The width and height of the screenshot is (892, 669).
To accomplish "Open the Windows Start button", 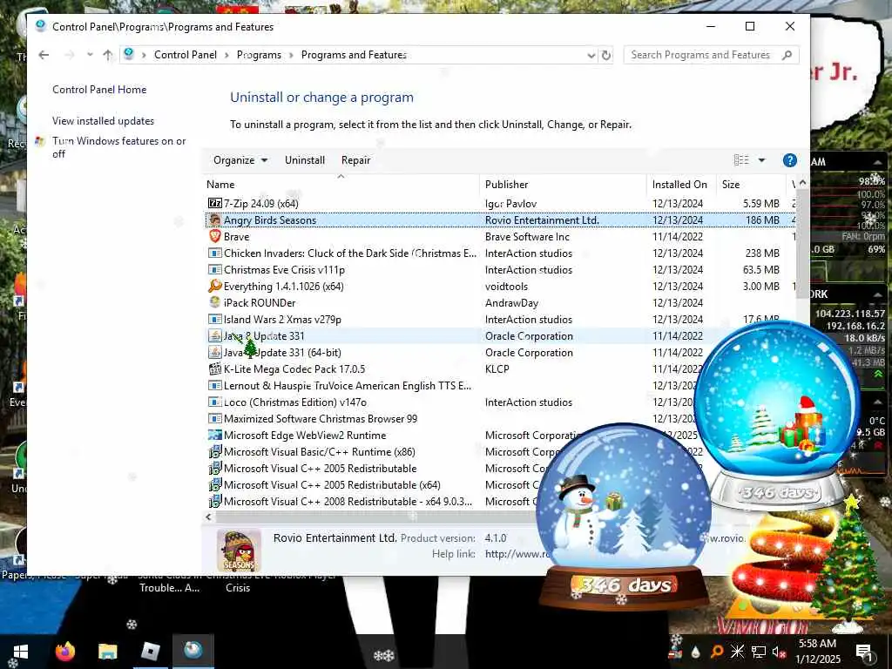I will (21, 652).
